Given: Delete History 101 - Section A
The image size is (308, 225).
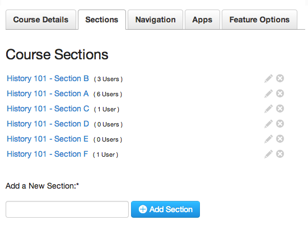Looking at the screenshot, I should click(x=280, y=93).
